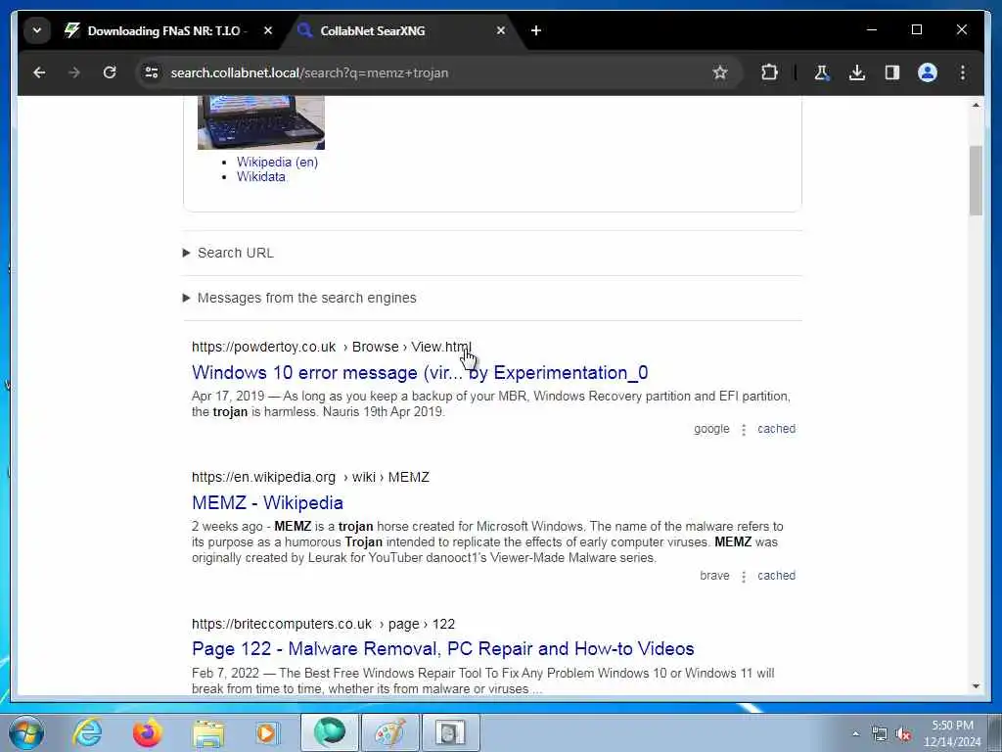Screen dimensions: 1002x752
Task: Reload the search results page
Action: point(110,72)
